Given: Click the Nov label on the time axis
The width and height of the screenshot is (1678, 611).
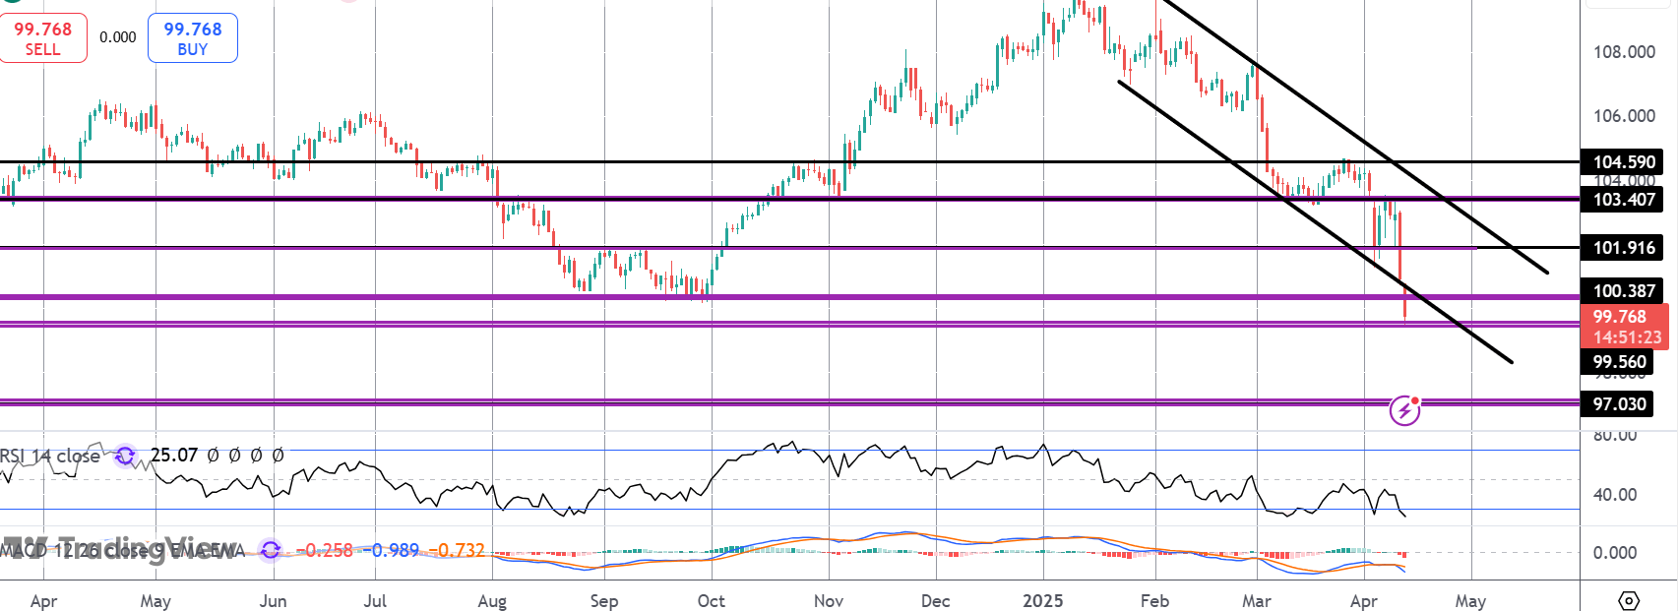Looking at the screenshot, I should 829,601.
